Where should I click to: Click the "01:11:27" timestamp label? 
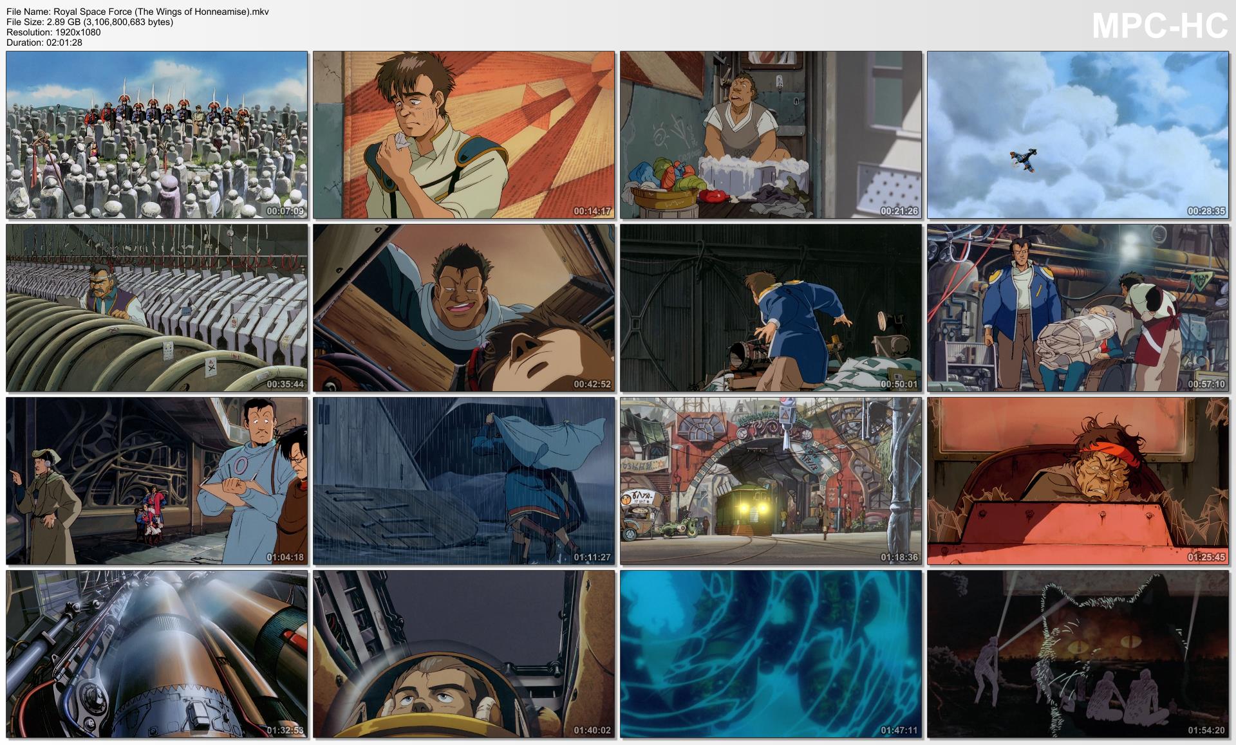coord(592,557)
